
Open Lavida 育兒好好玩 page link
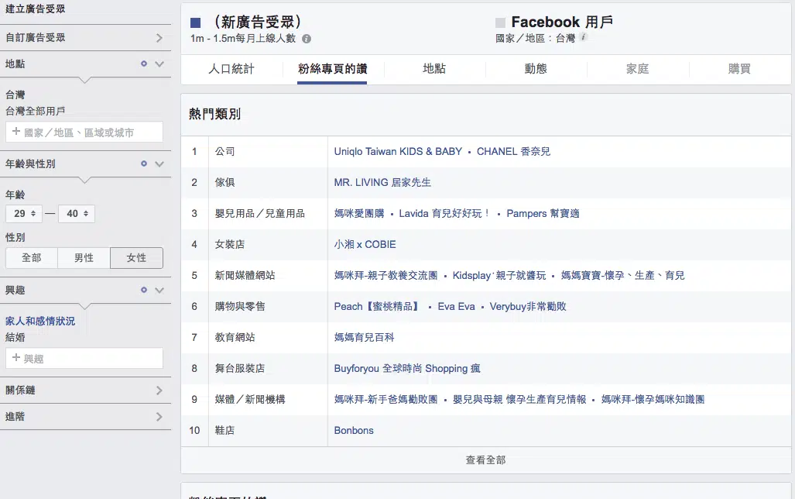[x=444, y=213]
